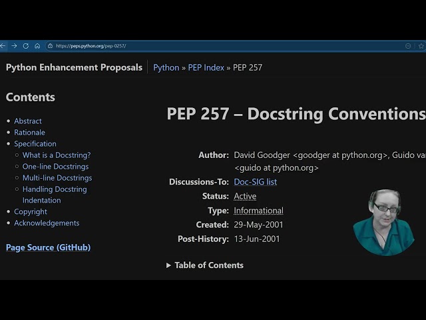Click the Active status link
The image size is (426, 320).
point(245,196)
